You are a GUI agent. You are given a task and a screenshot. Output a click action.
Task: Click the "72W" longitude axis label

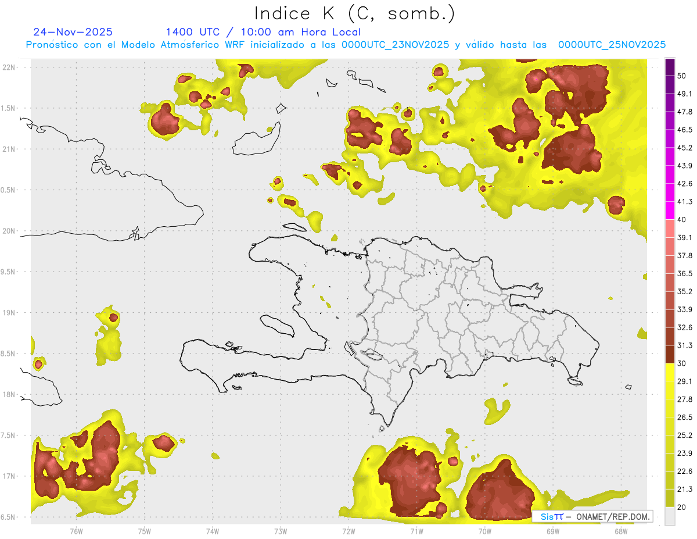pos(348,531)
